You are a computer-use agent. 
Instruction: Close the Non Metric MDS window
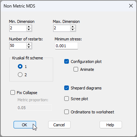(131, 6)
